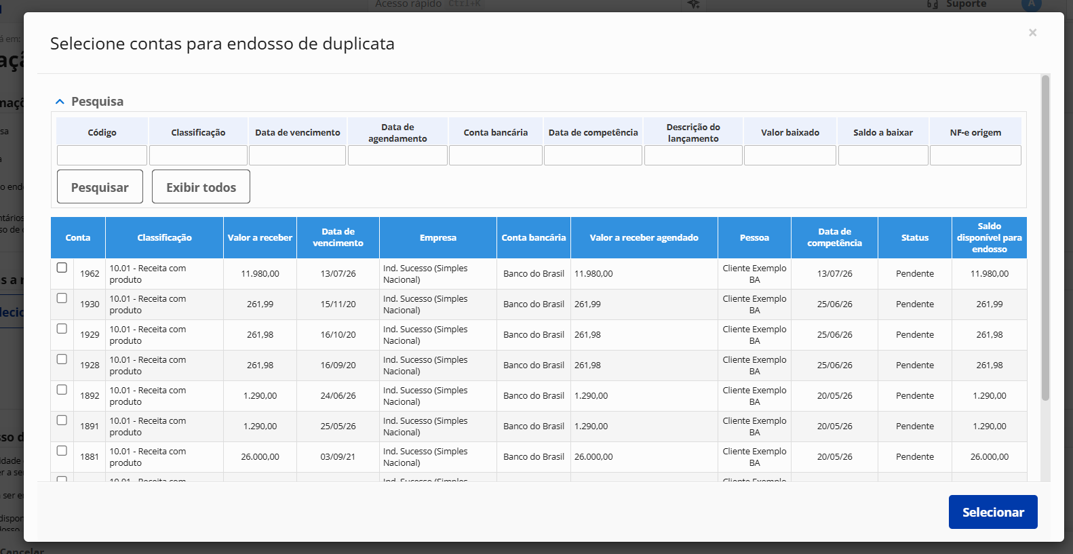Focus the Data de vencimento search field

[297, 155]
